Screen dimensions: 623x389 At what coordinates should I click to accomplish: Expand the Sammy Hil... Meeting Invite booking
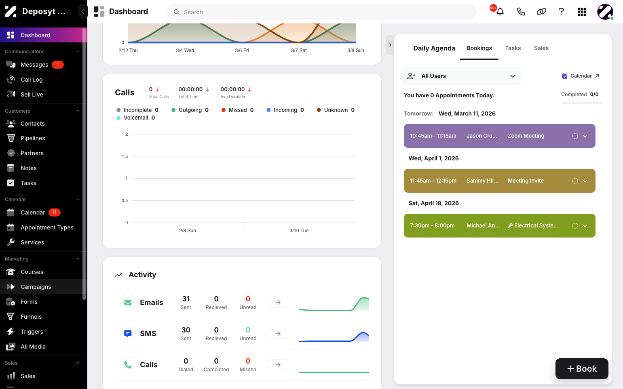tap(585, 181)
